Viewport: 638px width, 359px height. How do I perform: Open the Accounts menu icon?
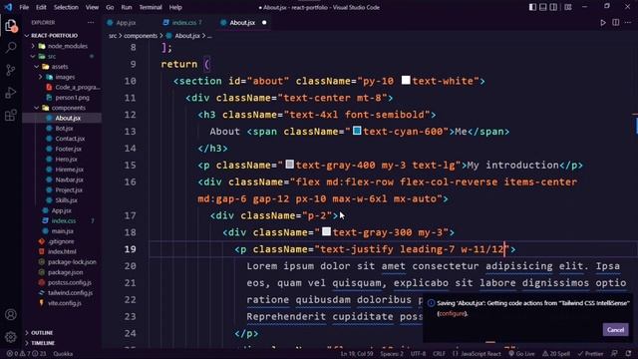click(11, 315)
